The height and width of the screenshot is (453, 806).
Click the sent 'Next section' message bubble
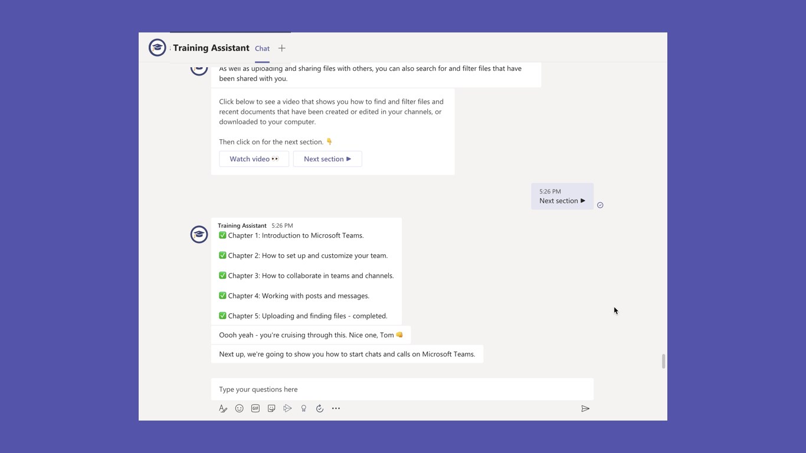tap(562, 196)
